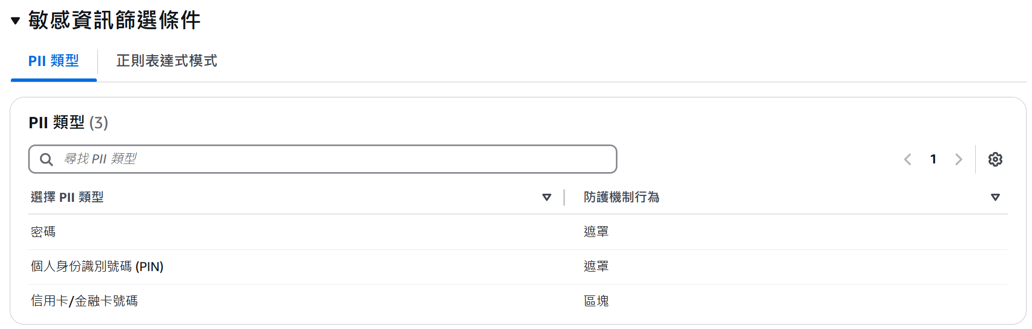Click 遮罩 behavior for 密碼
Viewport: 1032px width, 329px height.
(596, 232)
